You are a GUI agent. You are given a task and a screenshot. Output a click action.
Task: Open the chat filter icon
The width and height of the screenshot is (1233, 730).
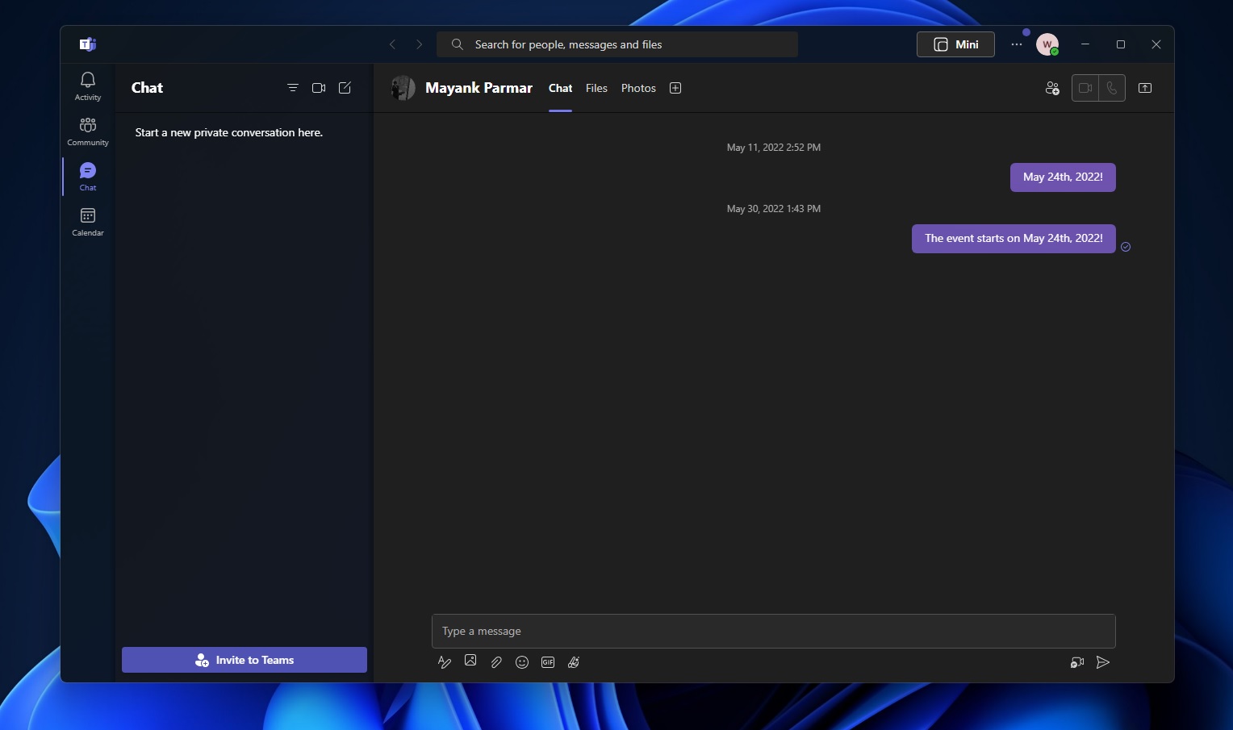[x=293, y=88]
